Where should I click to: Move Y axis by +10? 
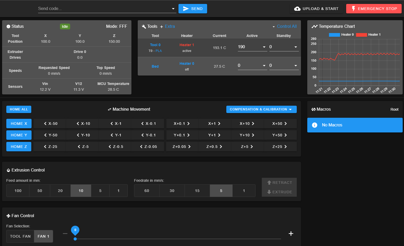click(x=247, y=135)
